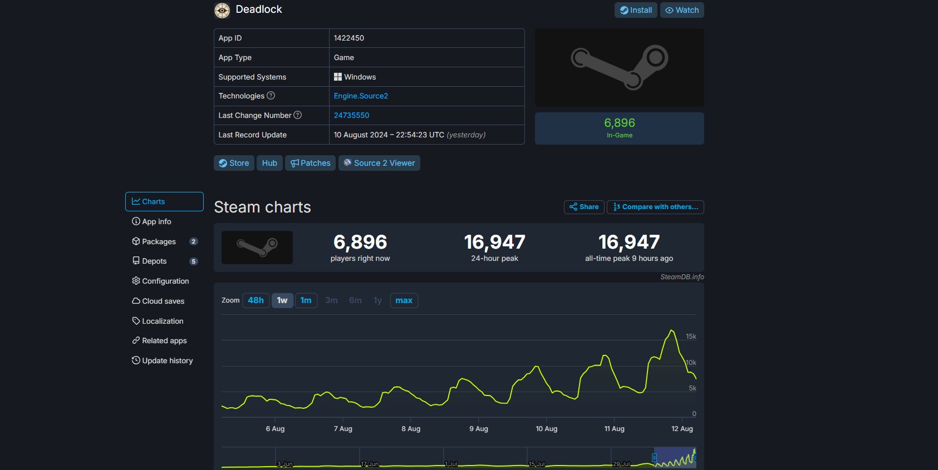This screenshot has height=470, width=938.
Task: Click the 16,947 24-hour peak value
Action: pyautogui.click(x=495, y=242)
